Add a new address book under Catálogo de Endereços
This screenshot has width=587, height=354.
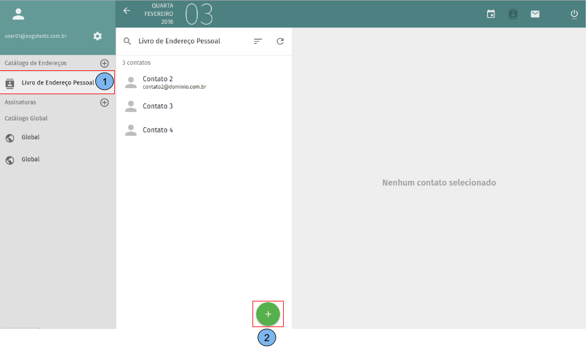(104, 63)
